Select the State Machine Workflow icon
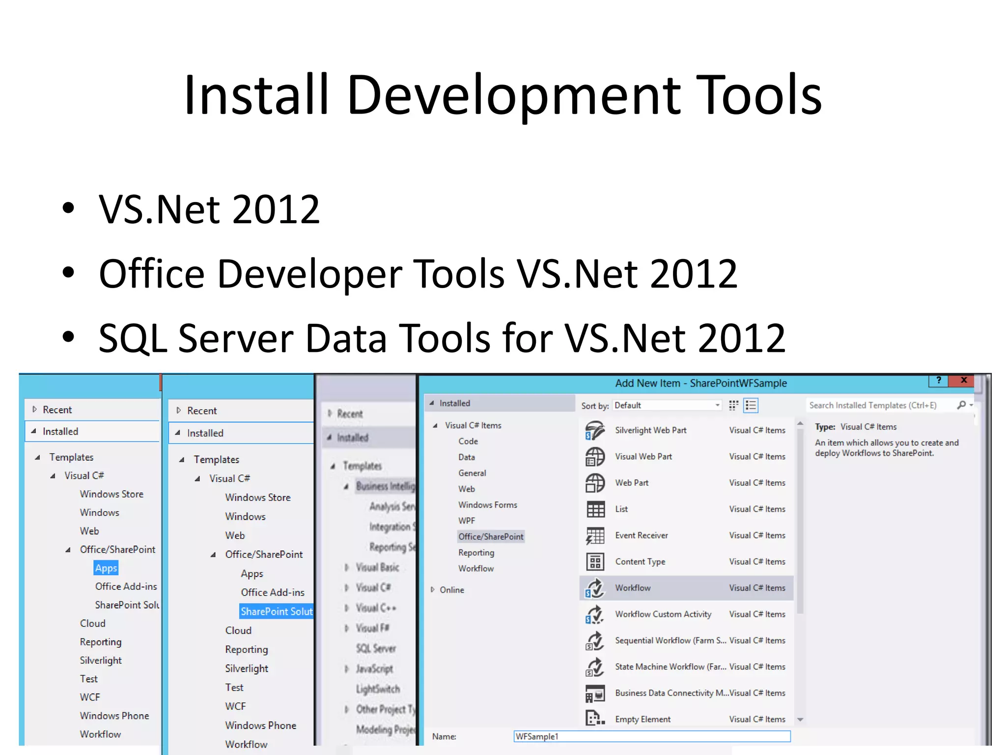 tap(595, 667)
